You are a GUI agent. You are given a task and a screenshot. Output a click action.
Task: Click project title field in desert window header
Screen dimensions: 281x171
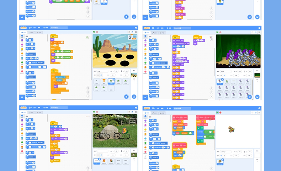tap(59, 28)
